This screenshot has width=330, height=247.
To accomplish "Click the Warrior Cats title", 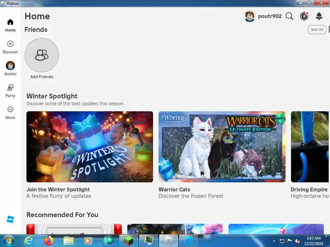I will coord(174,189).
